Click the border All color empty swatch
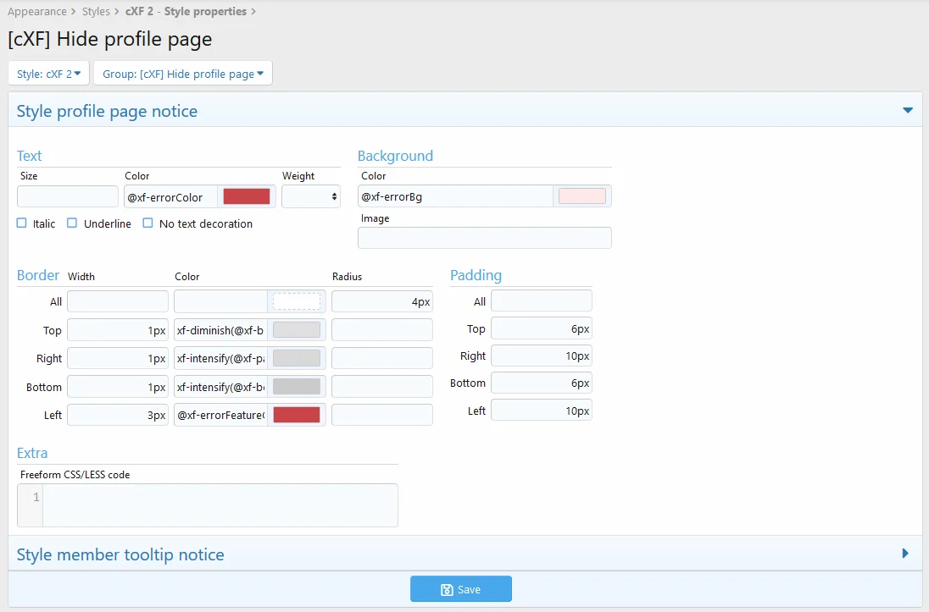Image resolution: width=929 pixels, height=612 pixels. coord(296,301)
